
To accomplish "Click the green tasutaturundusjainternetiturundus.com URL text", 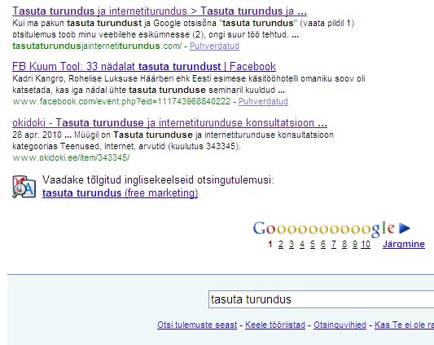I will coord(97,46).
